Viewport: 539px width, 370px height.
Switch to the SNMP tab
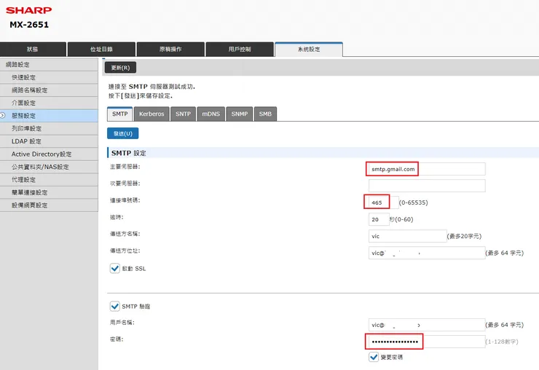240,114
